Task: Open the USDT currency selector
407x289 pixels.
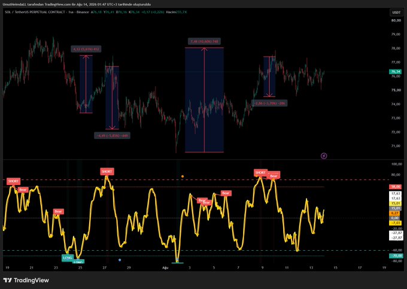Action: pos(396,13)
